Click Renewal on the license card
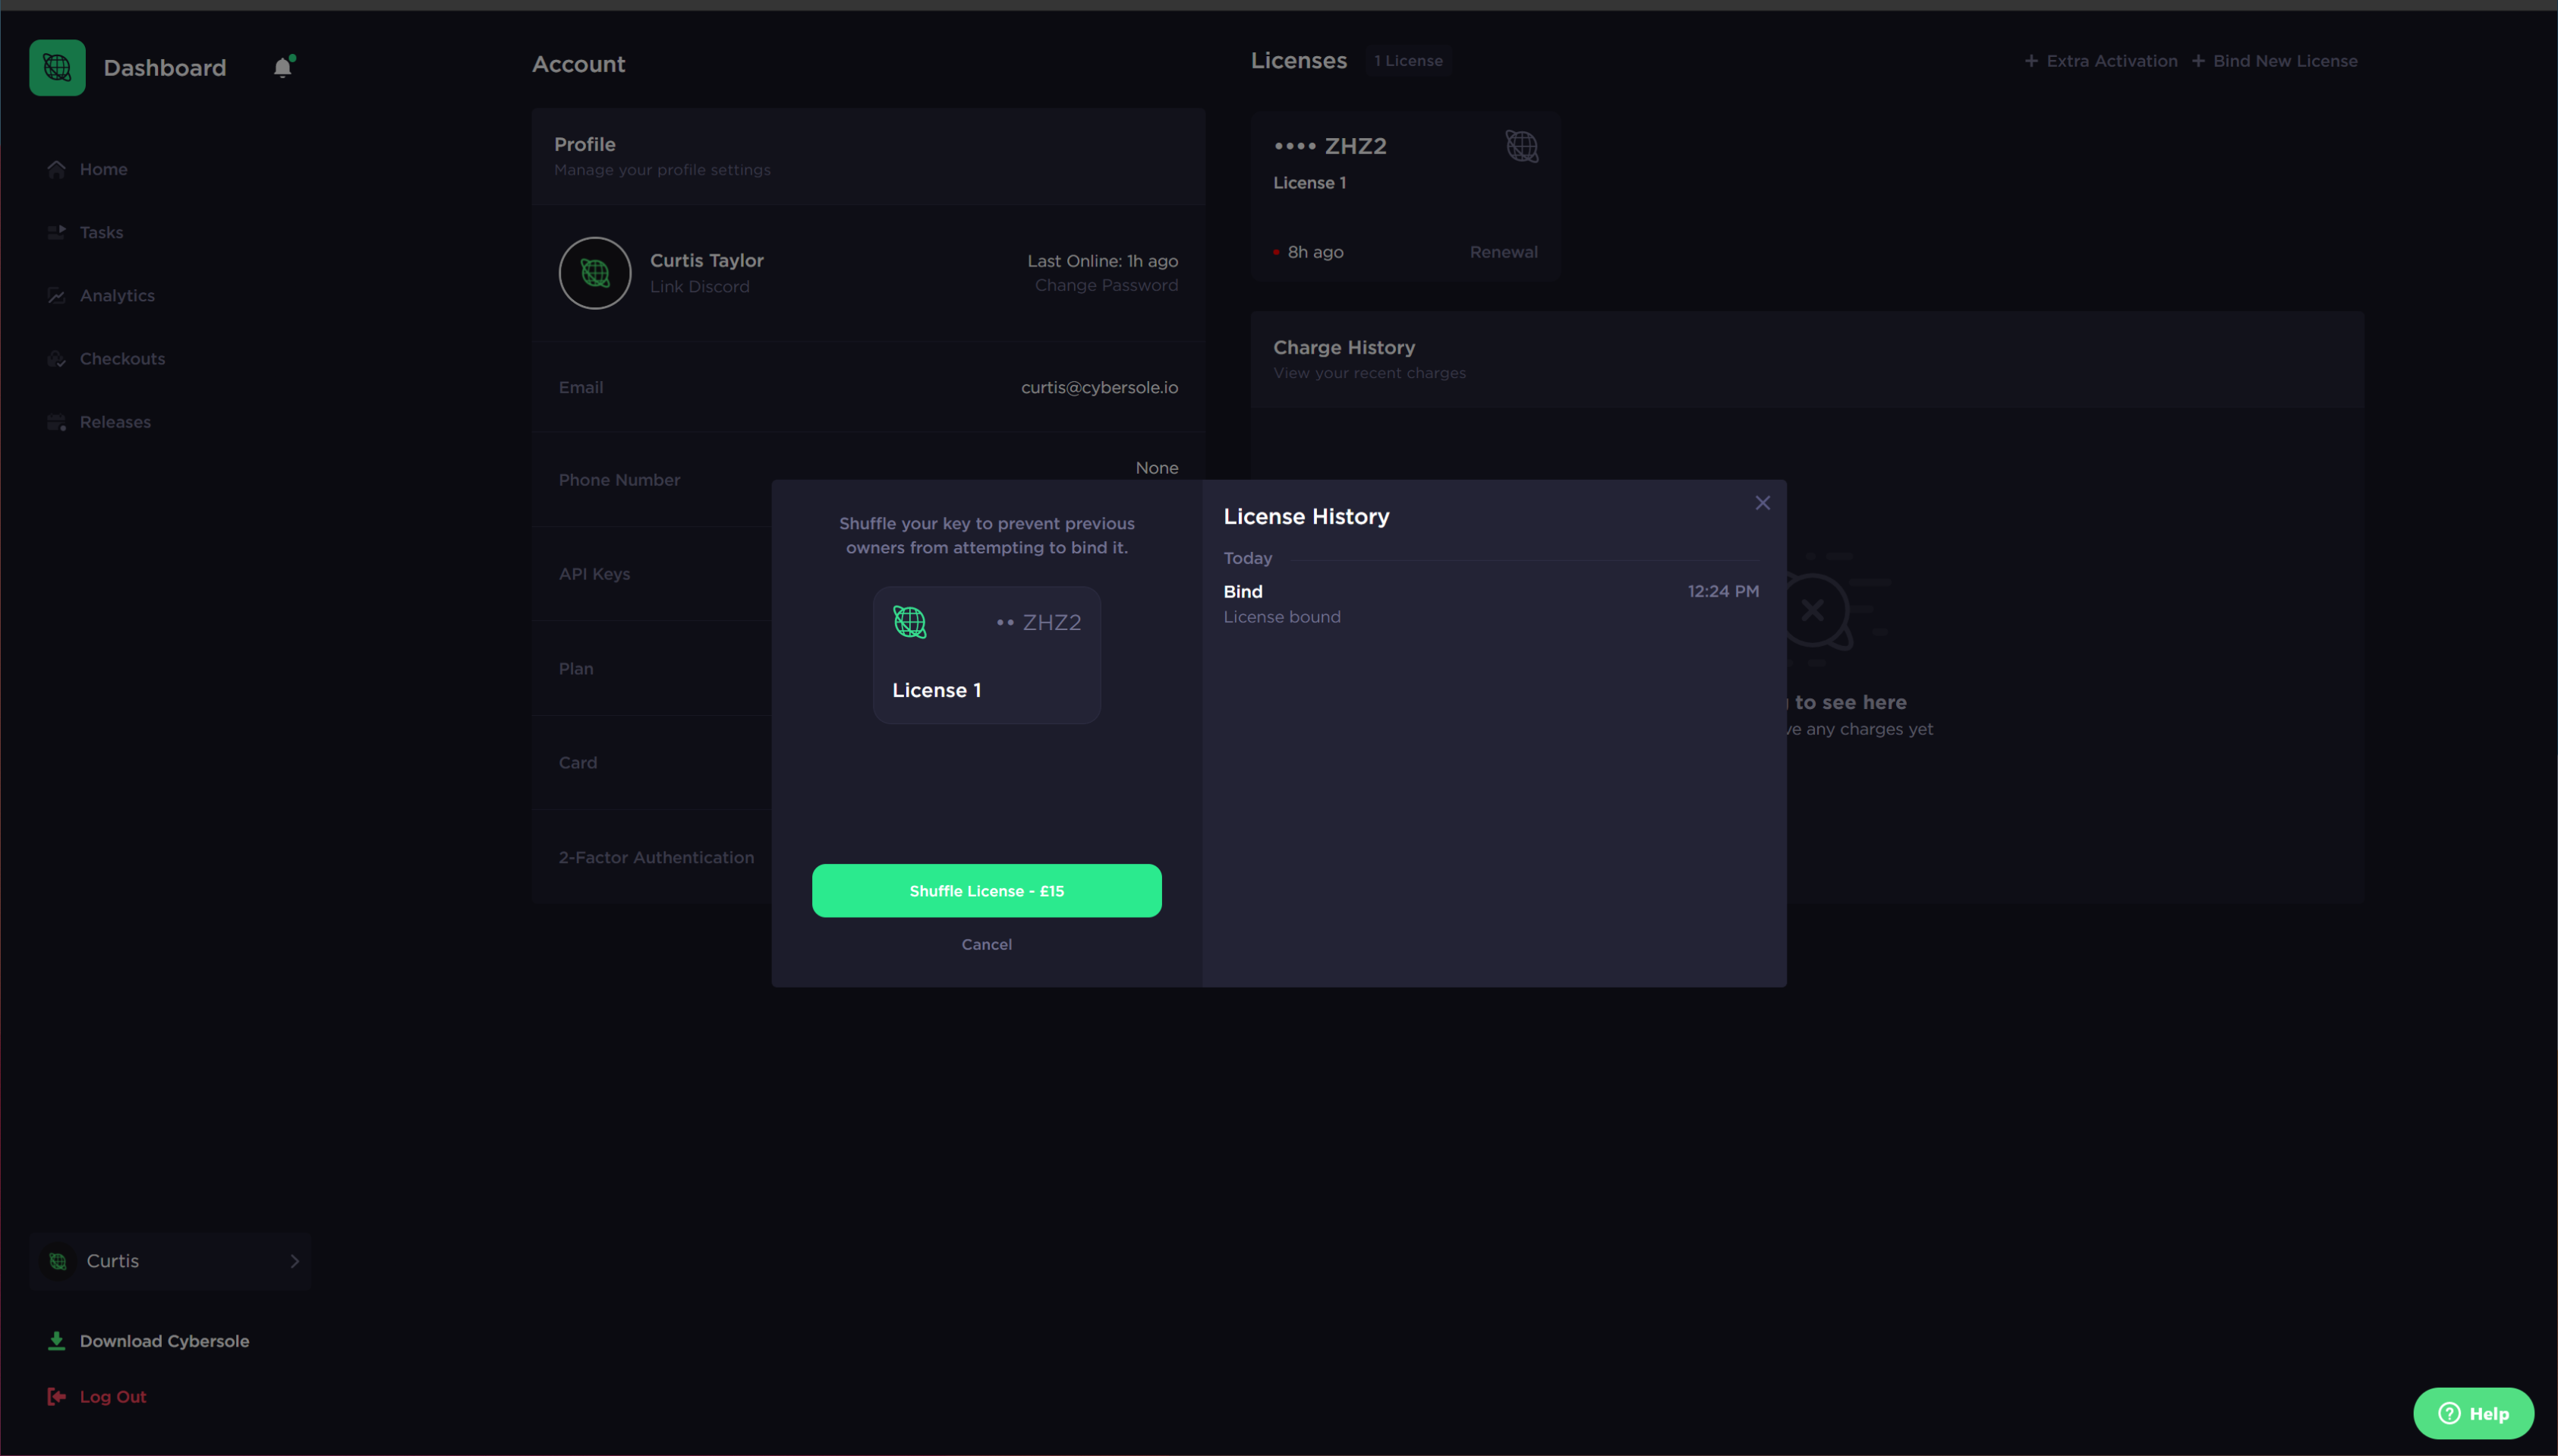 click(1504, 252)
